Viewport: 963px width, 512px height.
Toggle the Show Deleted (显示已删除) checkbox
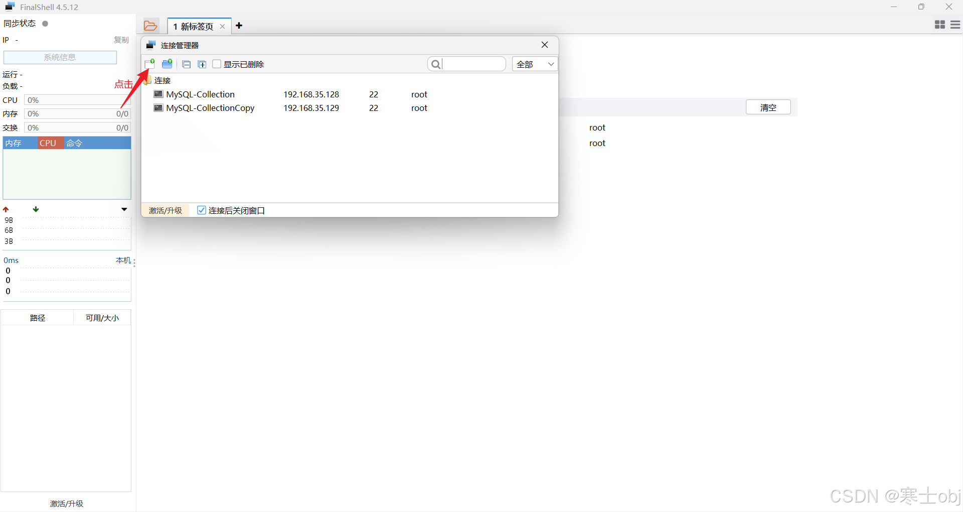click(217, 64)
